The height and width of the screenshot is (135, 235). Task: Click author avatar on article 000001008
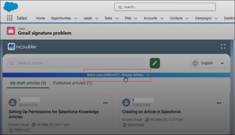(126, 102)
